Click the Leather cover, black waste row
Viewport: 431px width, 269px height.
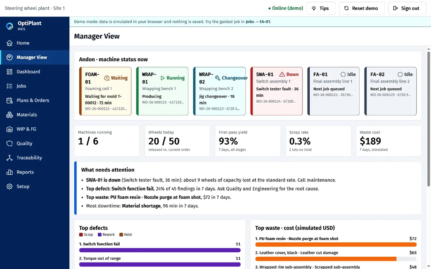click(x=336, y=255)
